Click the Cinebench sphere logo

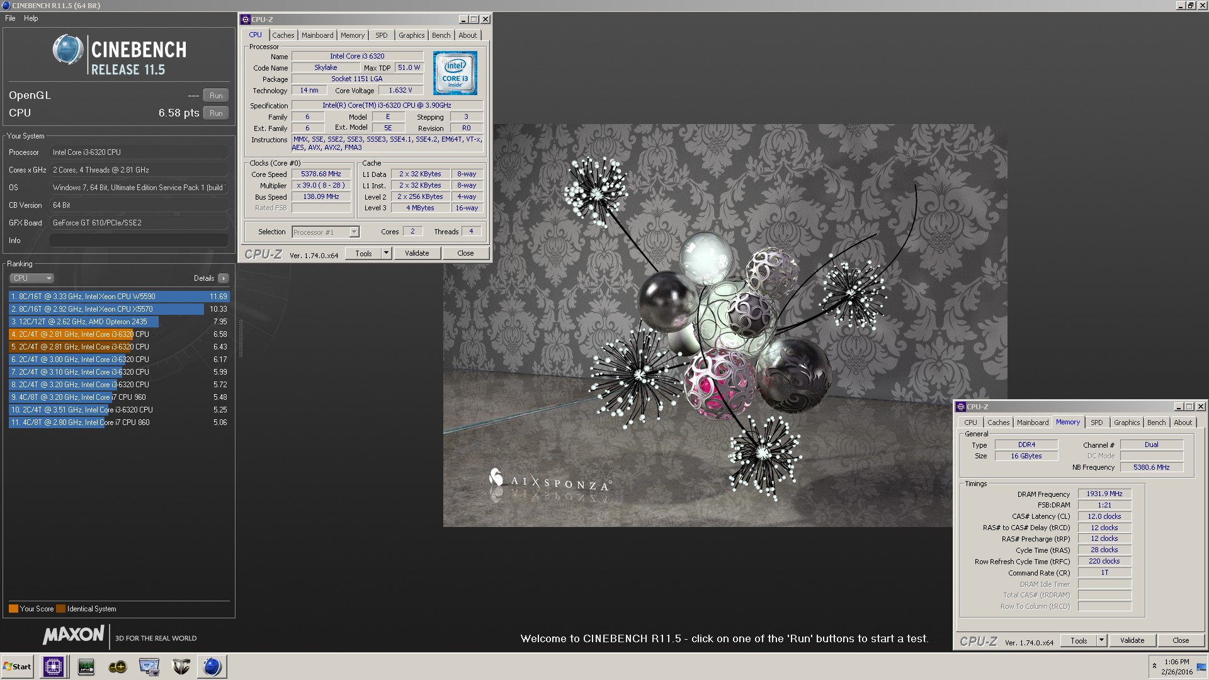[68, 50]
